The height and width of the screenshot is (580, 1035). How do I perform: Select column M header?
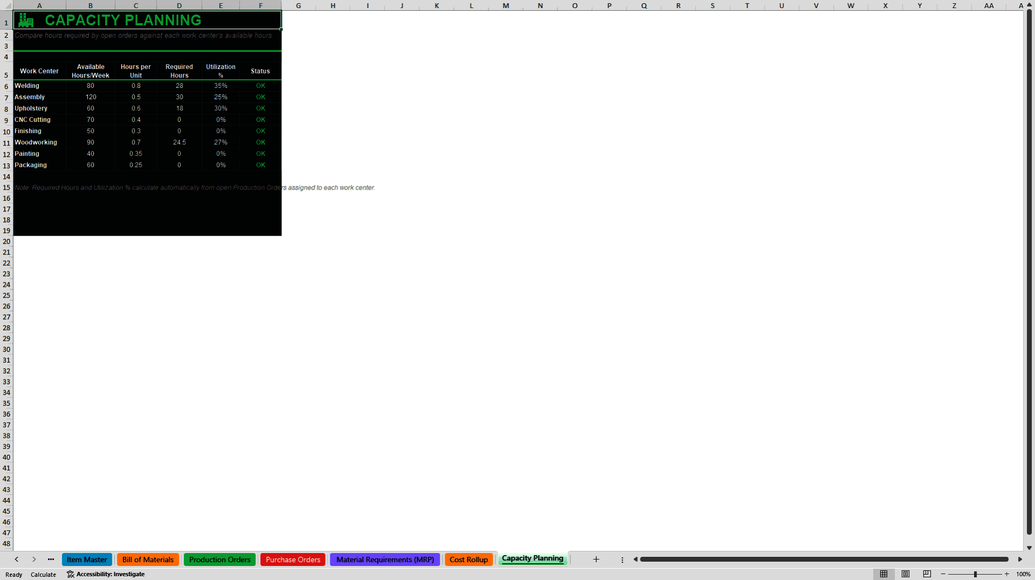(506, 5)
